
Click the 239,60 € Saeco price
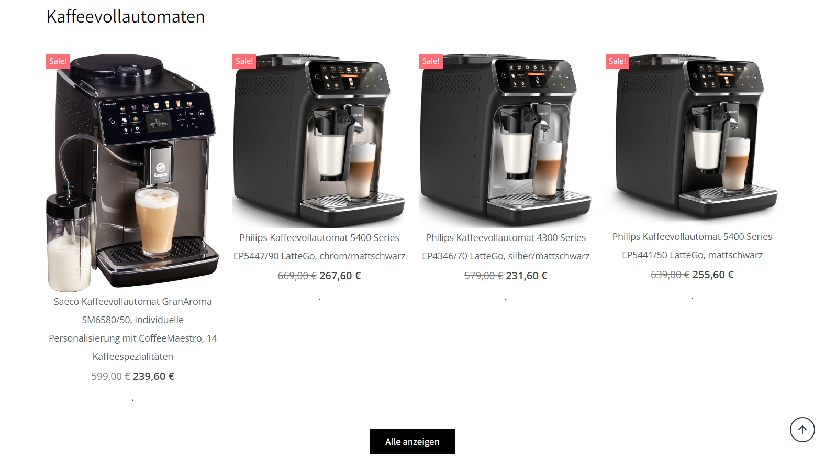click(153, 376)
